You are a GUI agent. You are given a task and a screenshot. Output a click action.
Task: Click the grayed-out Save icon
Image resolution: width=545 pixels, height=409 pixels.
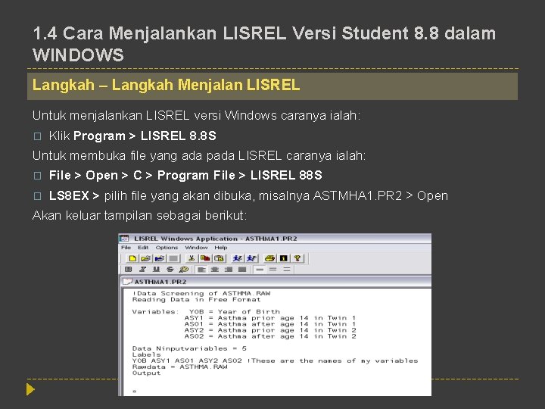tap(173, 258)
